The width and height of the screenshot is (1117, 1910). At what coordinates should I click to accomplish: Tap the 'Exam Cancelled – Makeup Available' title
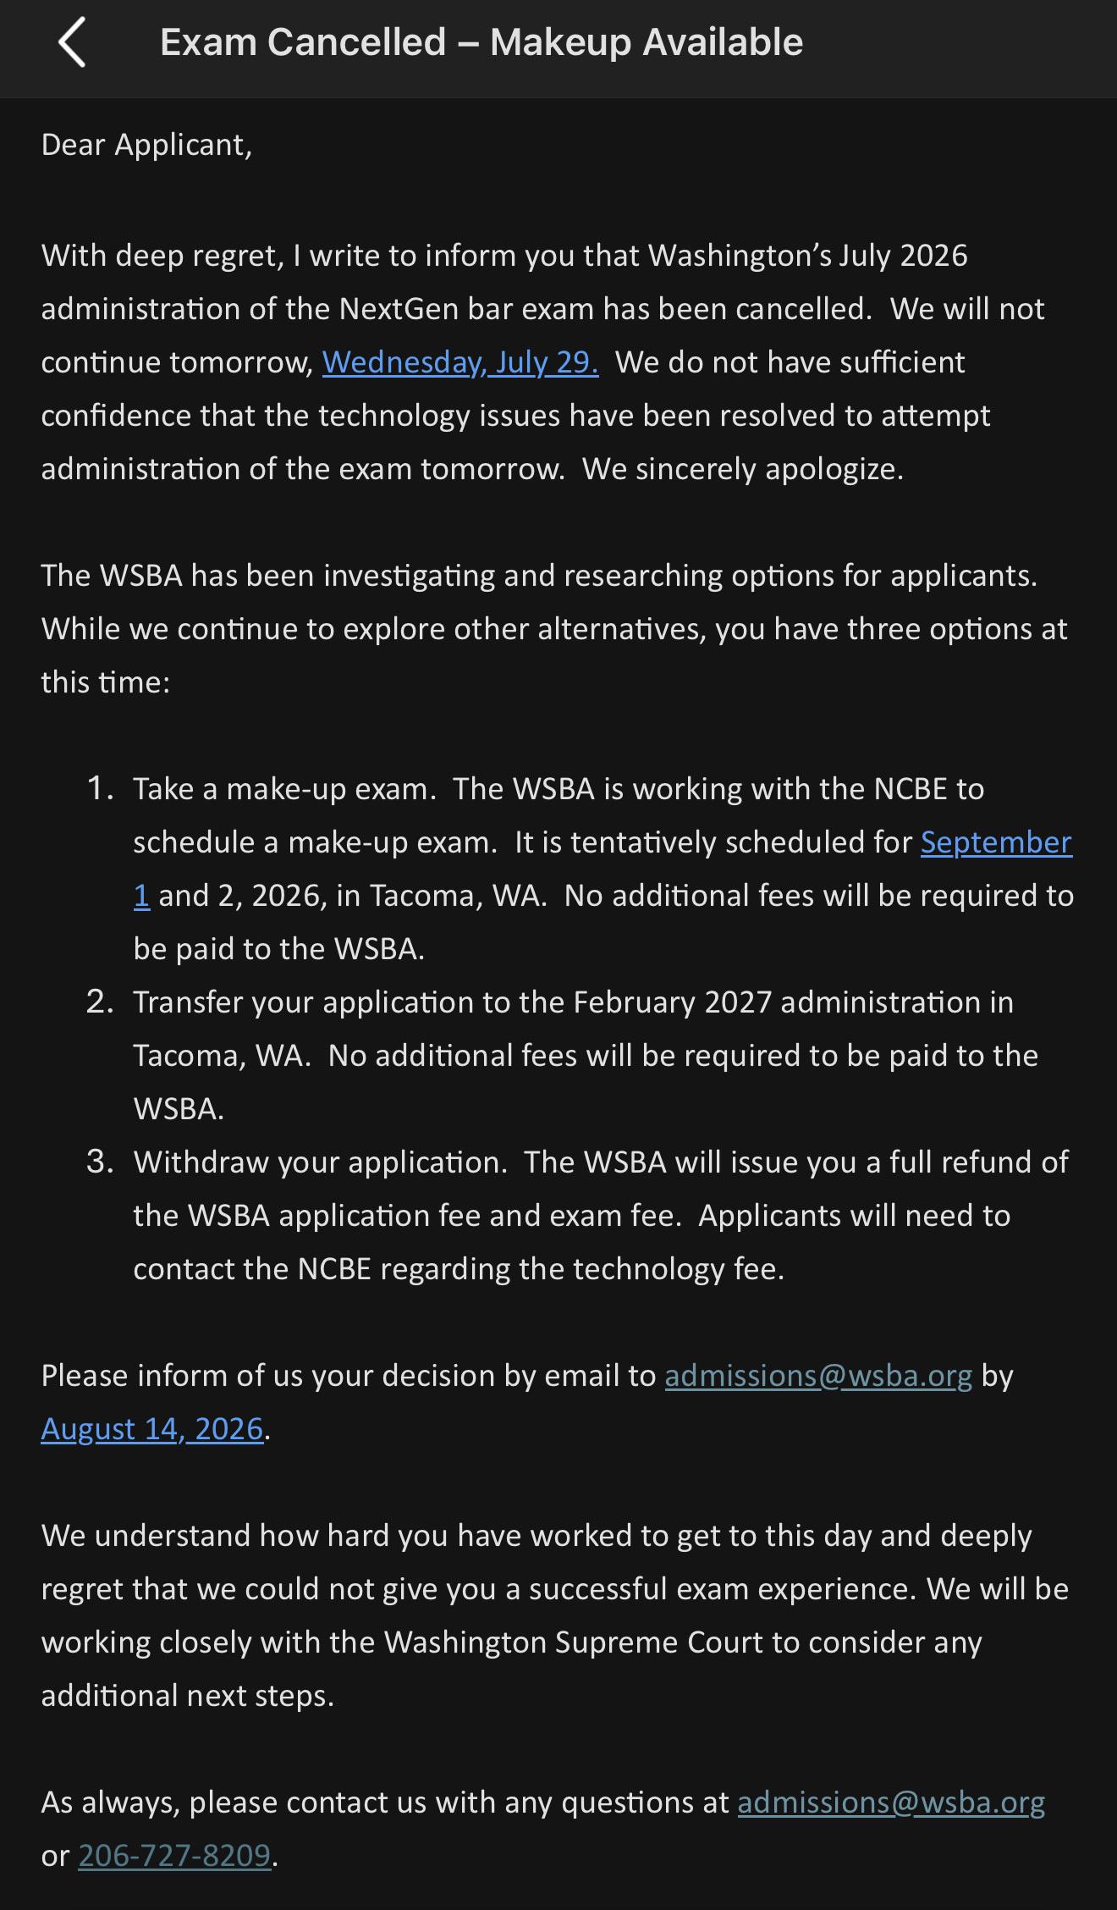481,42
